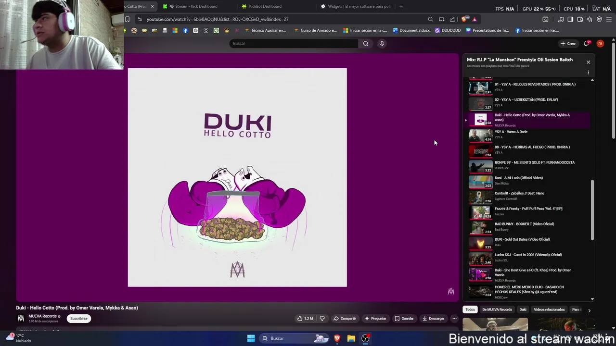This screenshot has height=346, width=616.
Task: Select the Videos relacionados filter chip
Action: pos(549,309)
